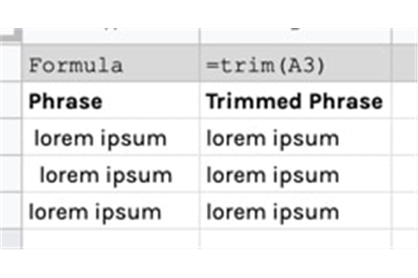
Task: Select empty cell right of Trimmed Phrase
Action: coord(405,101)
